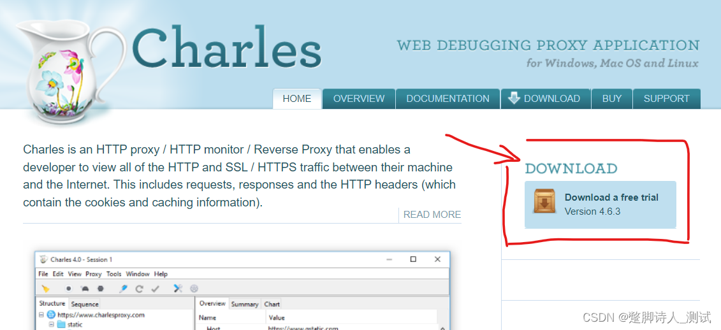Click the 'for Windows, Mac OS and Linux' text
Viewport: 721px width, 330px height.
point(613,63)
